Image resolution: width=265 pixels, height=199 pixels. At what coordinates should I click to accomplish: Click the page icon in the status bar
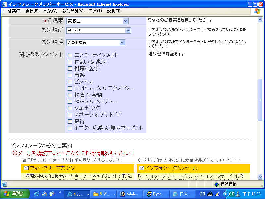click(x=5, y=184)
